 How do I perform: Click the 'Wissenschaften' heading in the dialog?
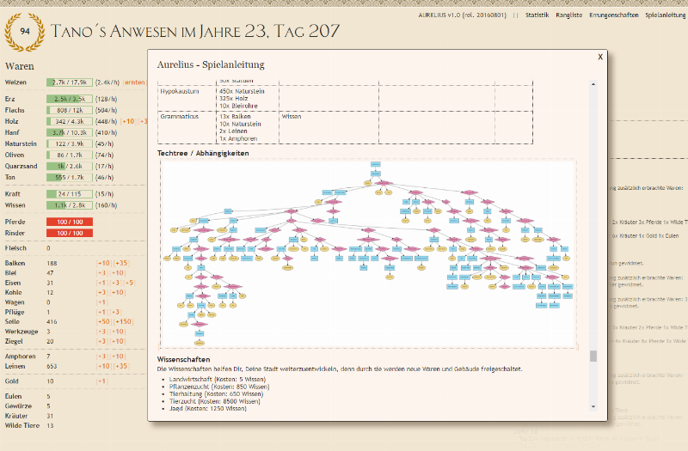pos(183,359)
